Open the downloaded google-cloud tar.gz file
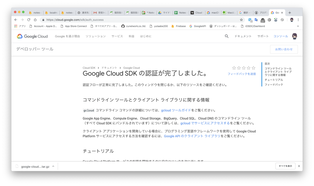Image resolution: width=314 pixels, height=186 pixels. tap(33, 166)
